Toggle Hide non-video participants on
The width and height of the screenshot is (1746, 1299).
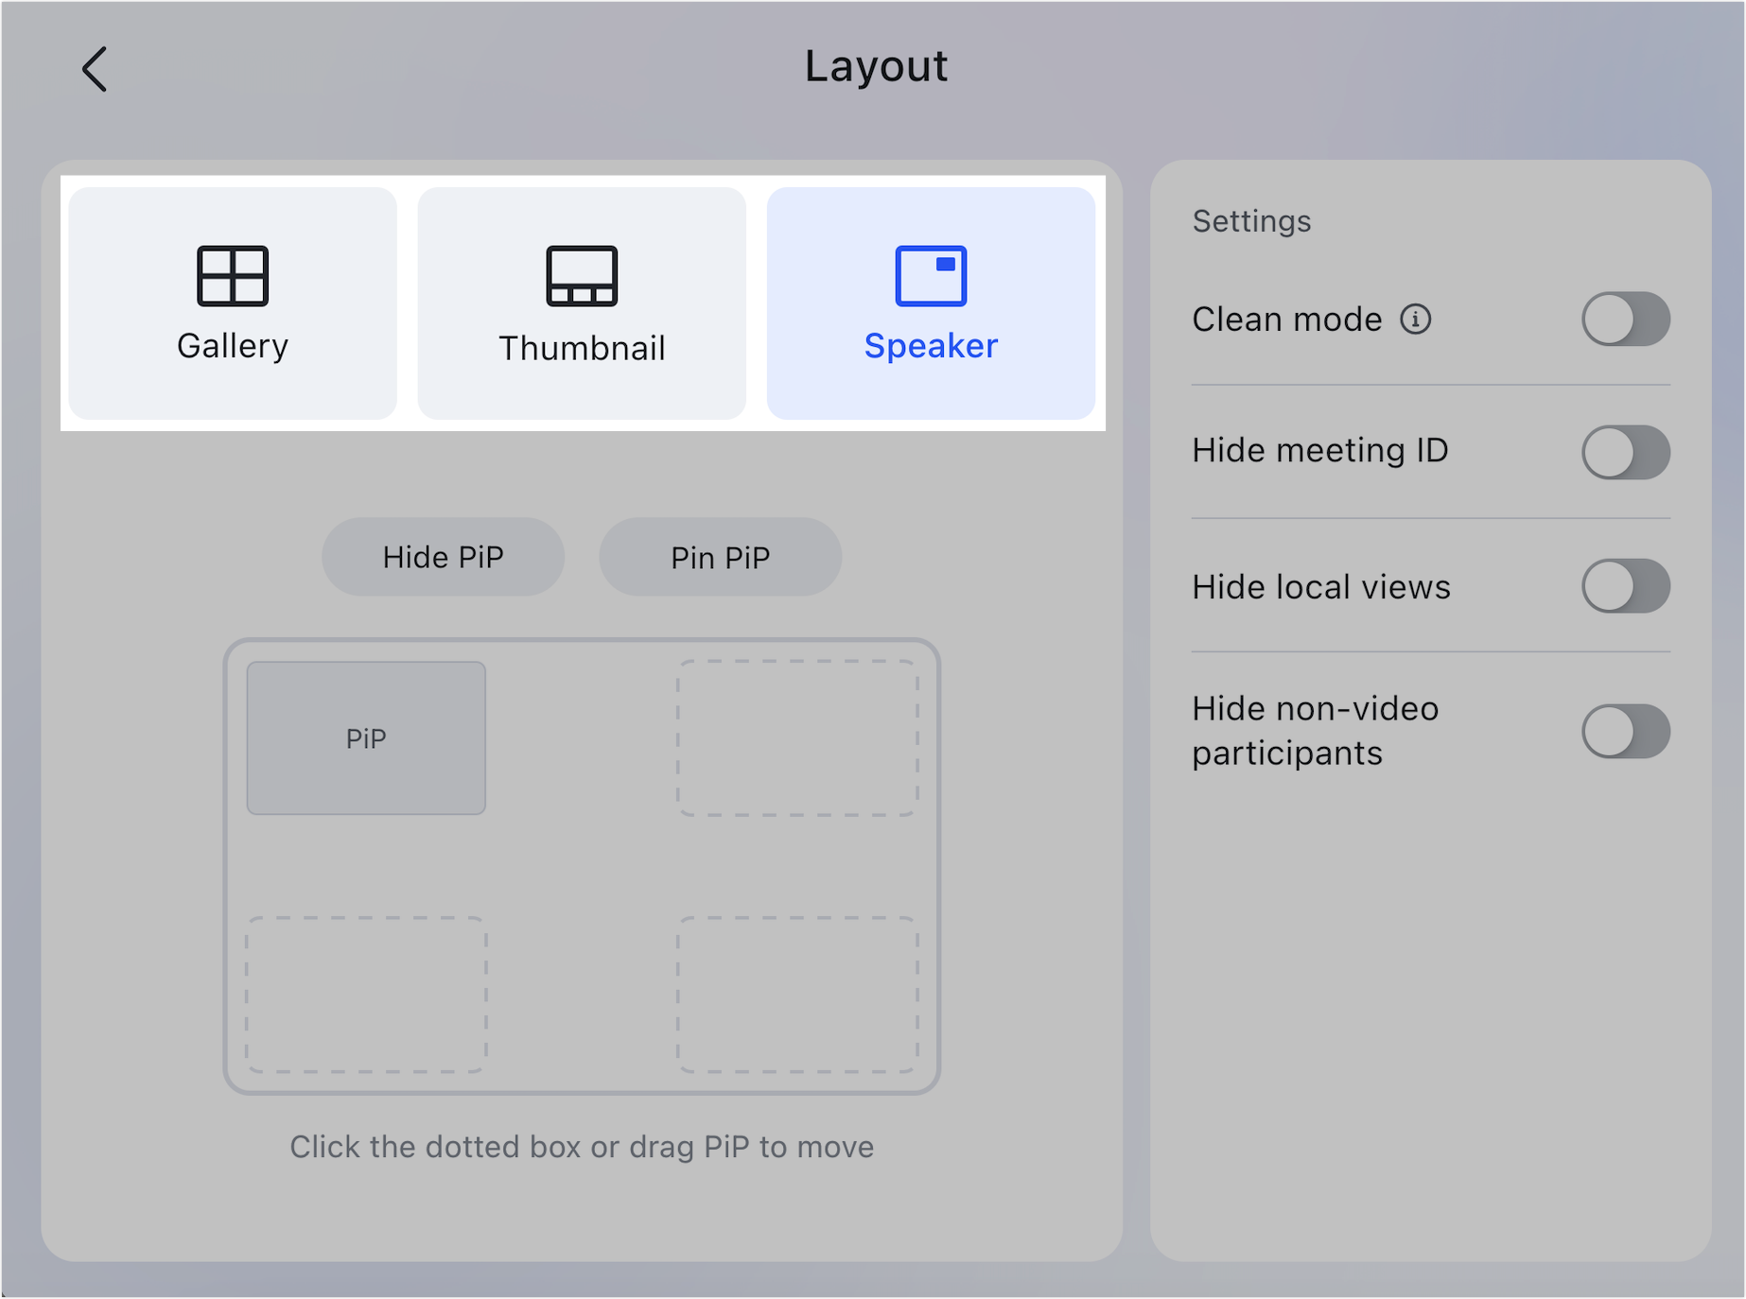pyautogui.click(x=1625, y=731)
